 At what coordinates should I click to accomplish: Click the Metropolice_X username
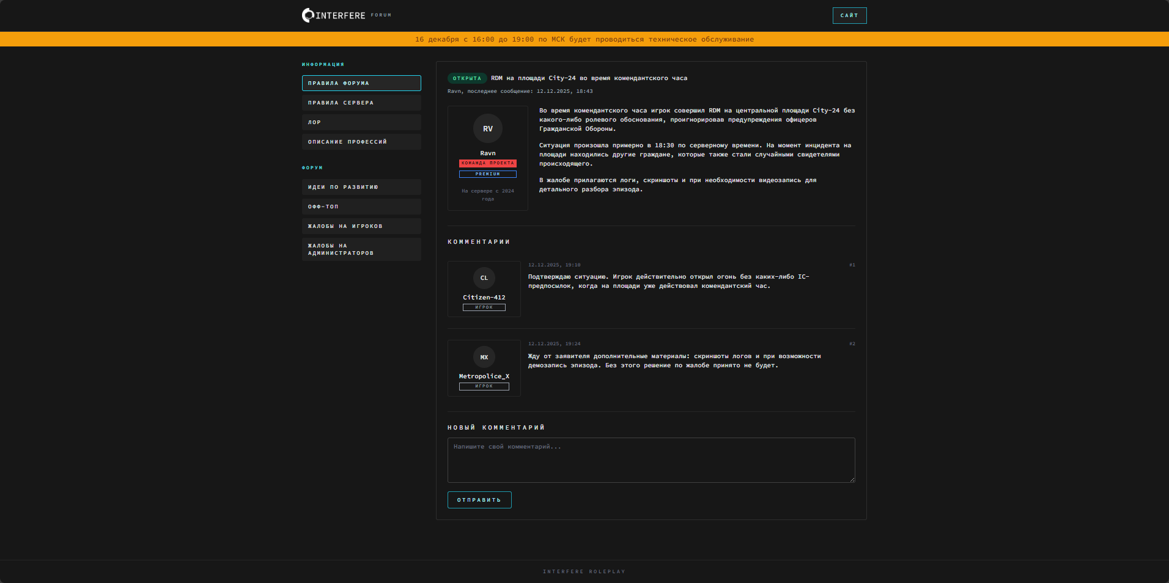coord(484,376)
